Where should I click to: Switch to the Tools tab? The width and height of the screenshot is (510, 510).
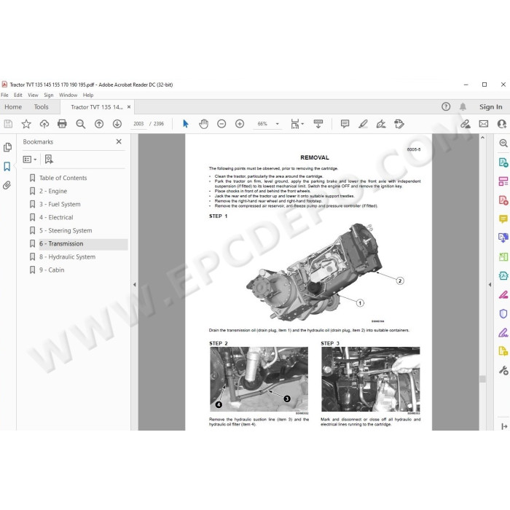coord(41,106)
